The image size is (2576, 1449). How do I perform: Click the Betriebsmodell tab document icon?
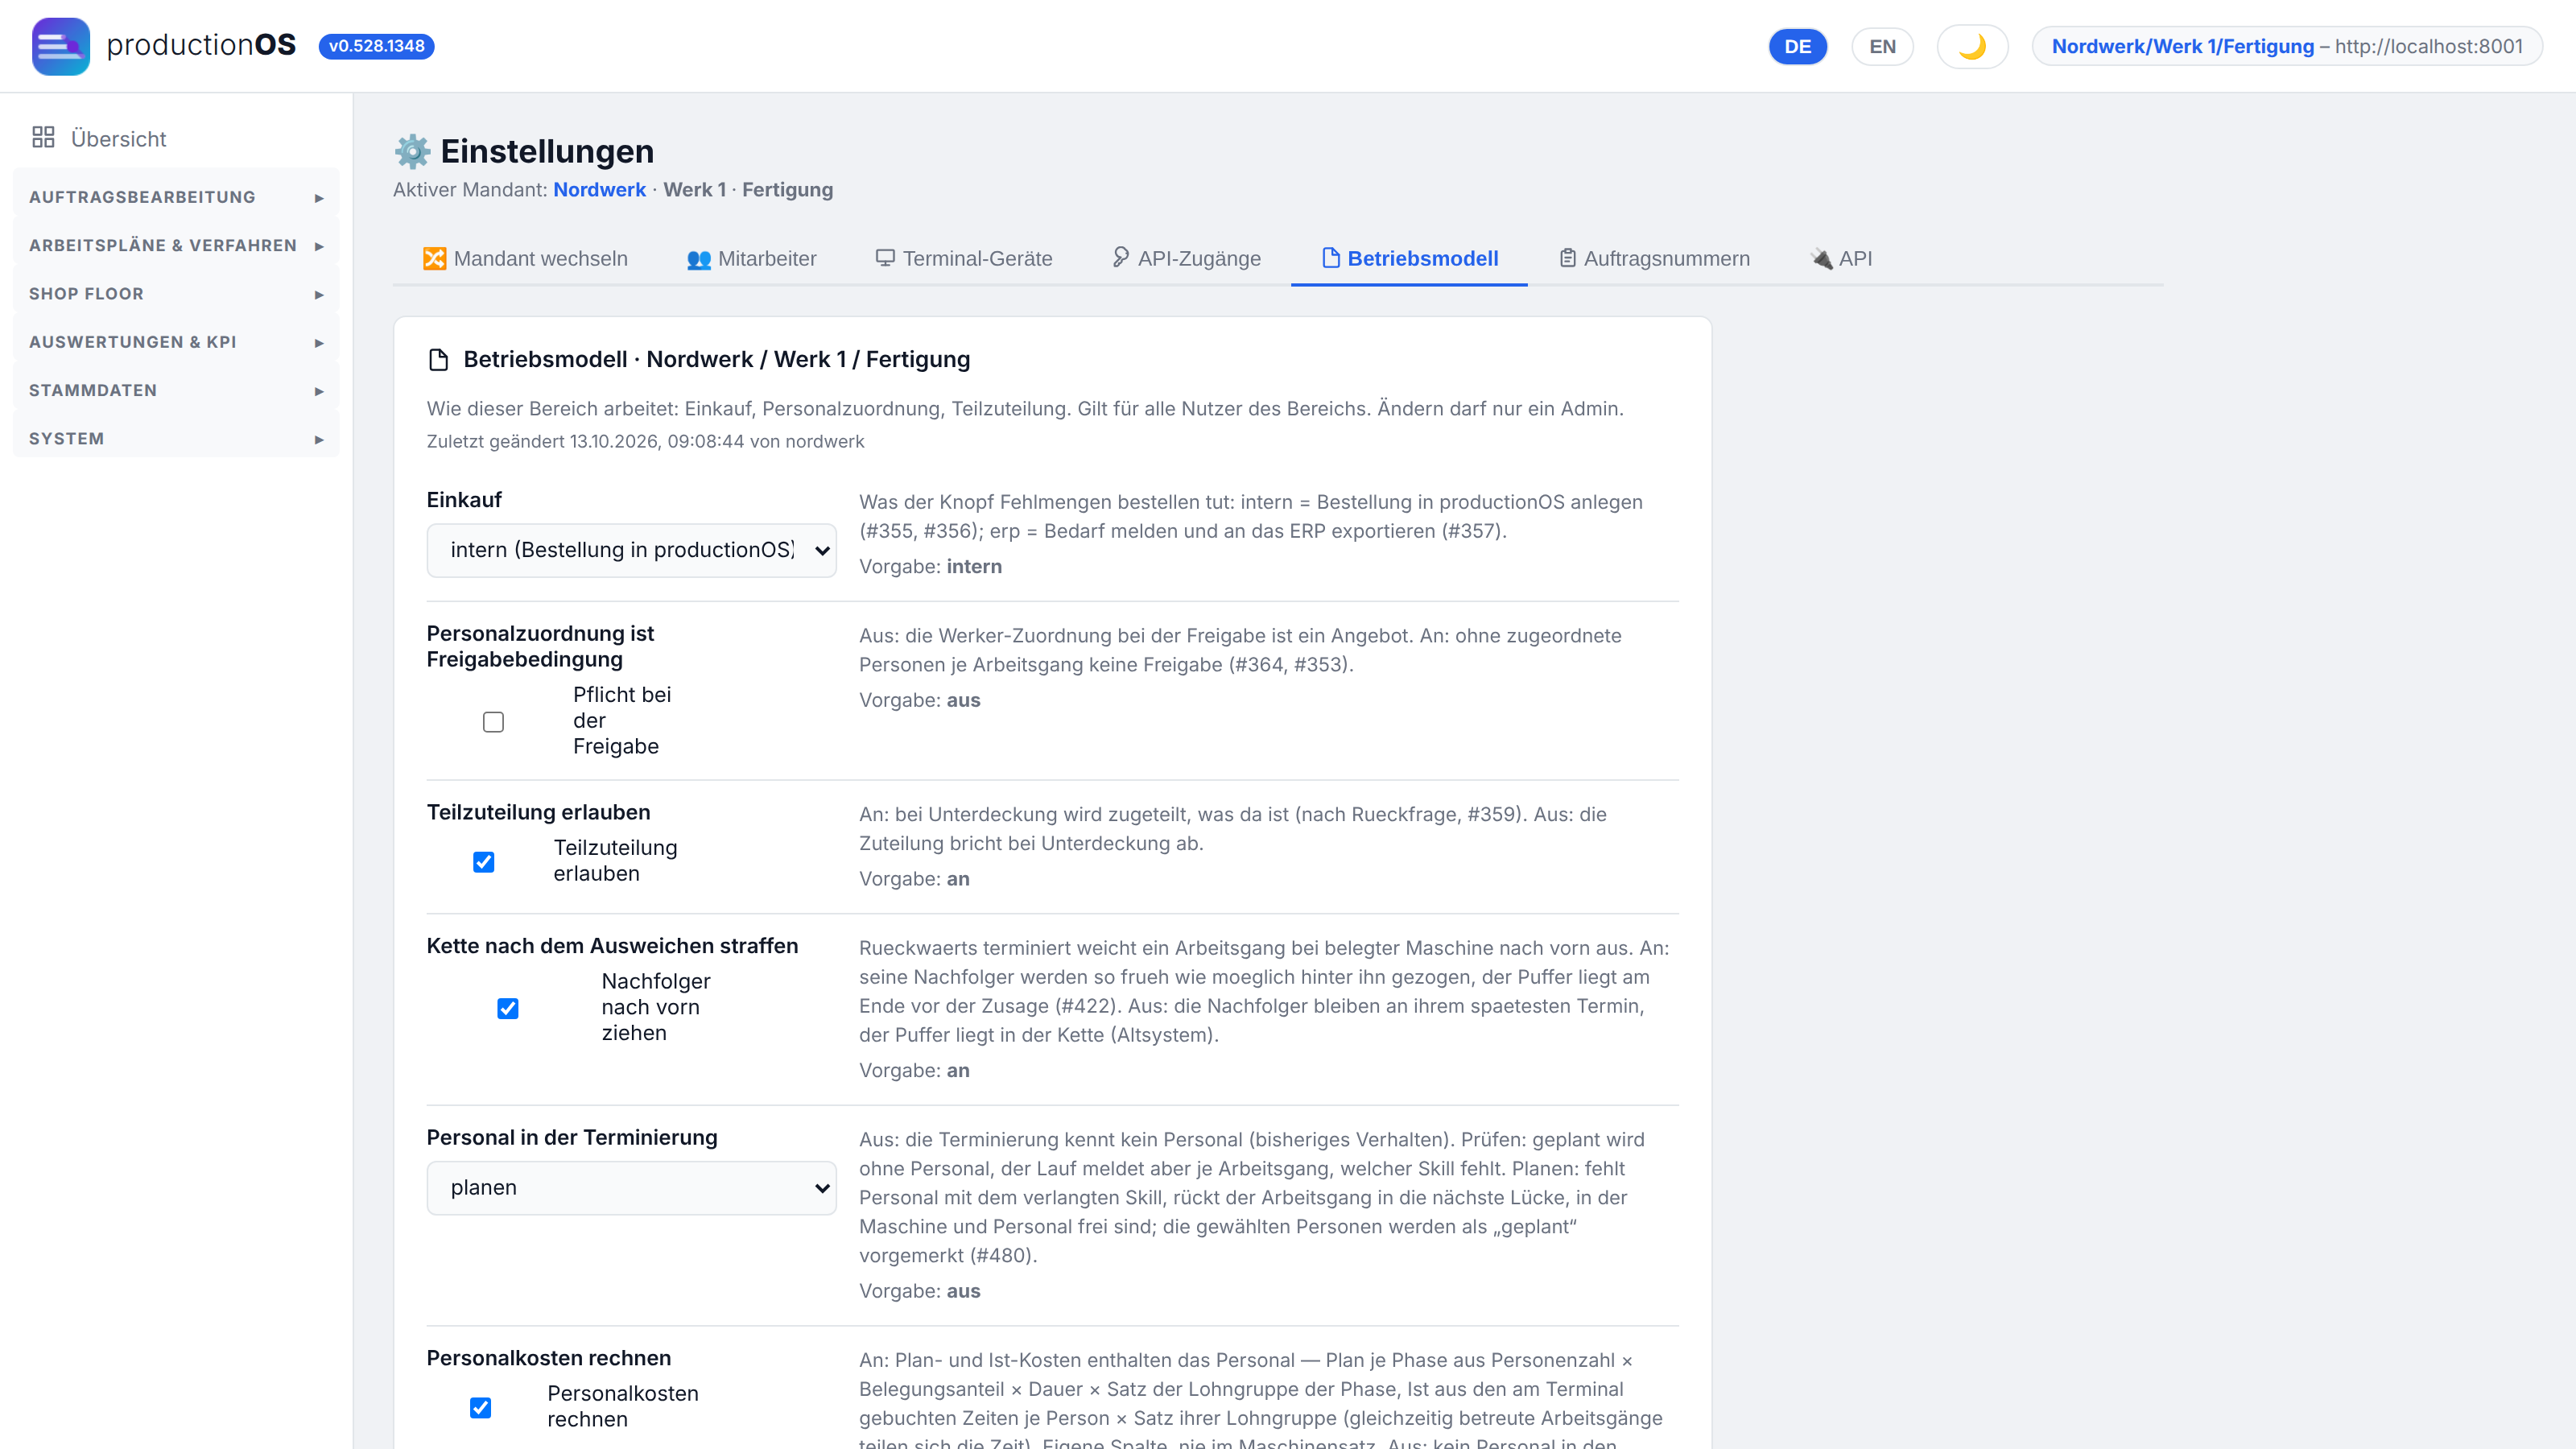pyautogui.click(x=1331, y=258)
